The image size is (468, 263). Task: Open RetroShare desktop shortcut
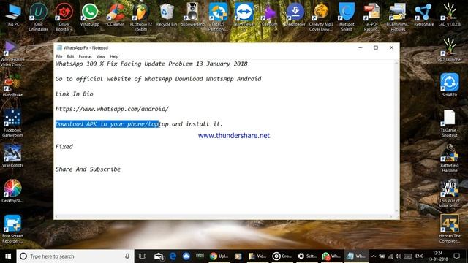click(423, 15)
